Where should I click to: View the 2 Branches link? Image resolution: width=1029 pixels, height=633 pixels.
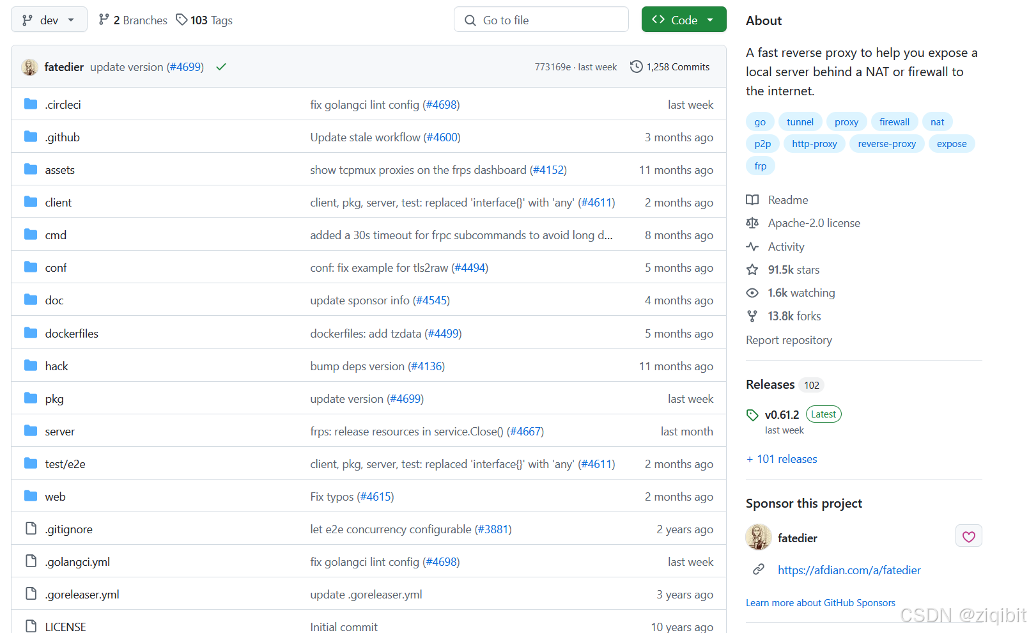click(x=133, y=20)
